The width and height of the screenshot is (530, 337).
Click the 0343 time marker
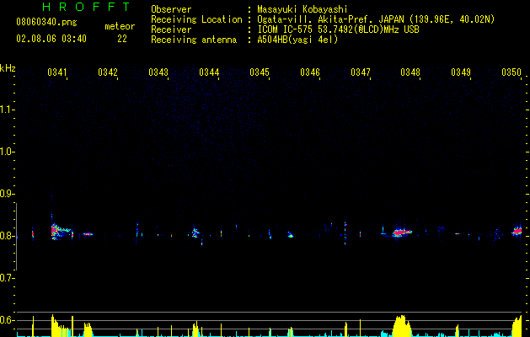(158, 72)
